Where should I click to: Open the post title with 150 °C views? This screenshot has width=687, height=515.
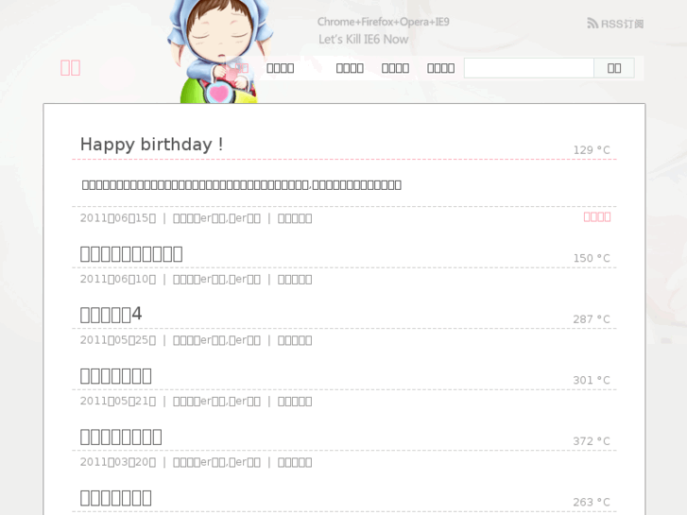coord(131,254)
